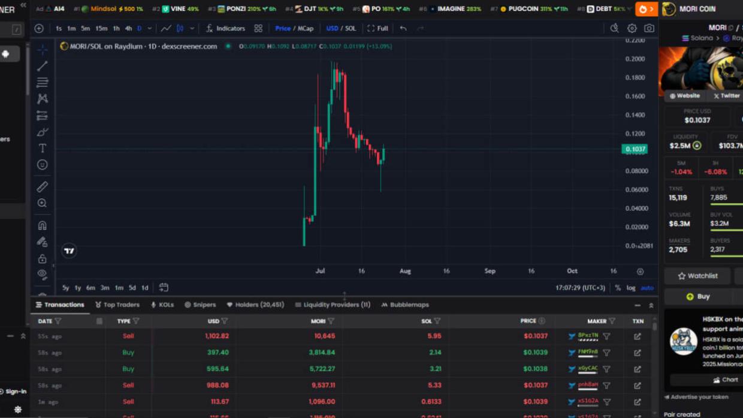Activate the zoom in tool
Image resolution: width=743 pixels, height=418 pixels.
[x=42, y=203]
